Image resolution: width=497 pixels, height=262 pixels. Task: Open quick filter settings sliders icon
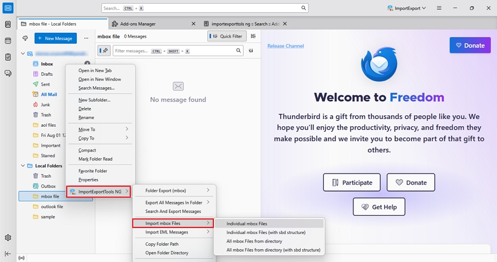coord(251,51)
